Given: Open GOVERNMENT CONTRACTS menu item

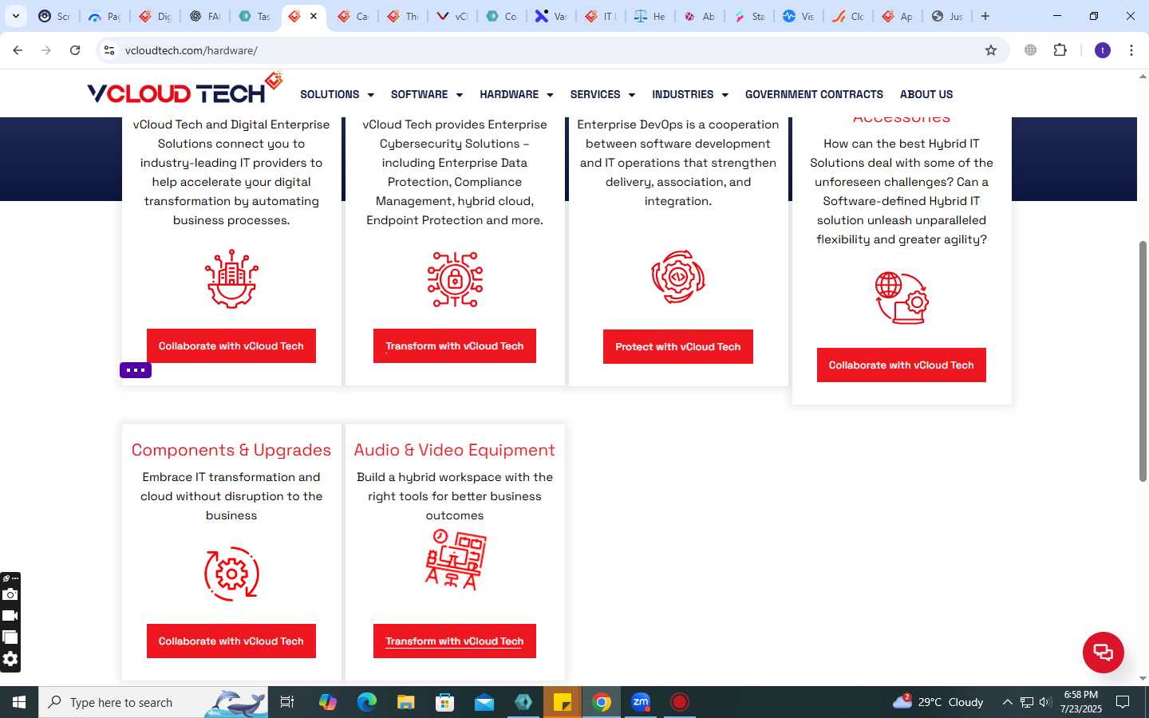Looking at the screenshot, I should (x=814, y=94).
